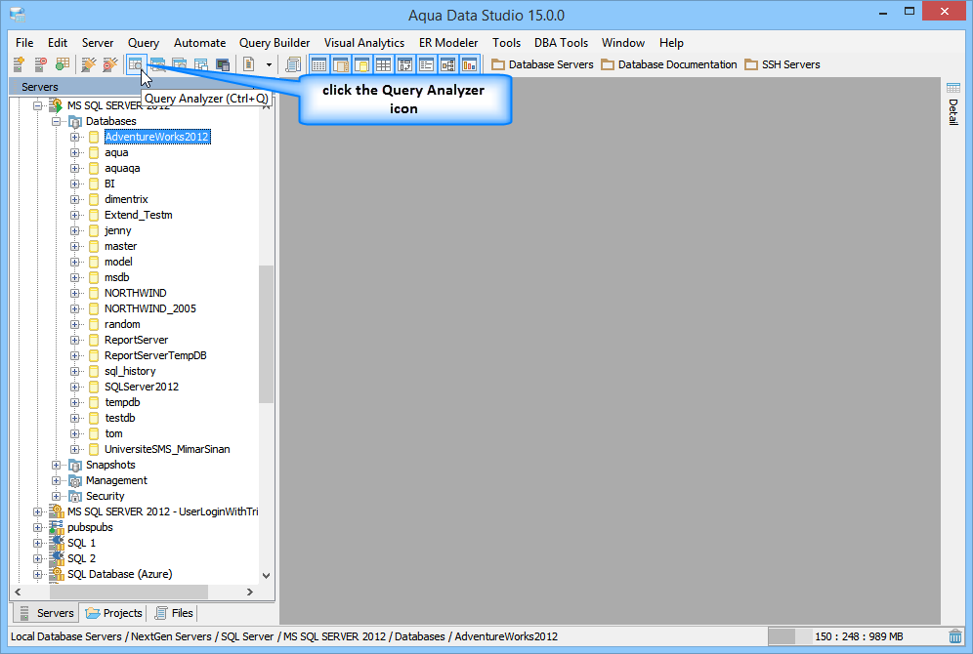Toggle the highlighted table grid toolbar button
973x654 pixels.
pos(384,63)
